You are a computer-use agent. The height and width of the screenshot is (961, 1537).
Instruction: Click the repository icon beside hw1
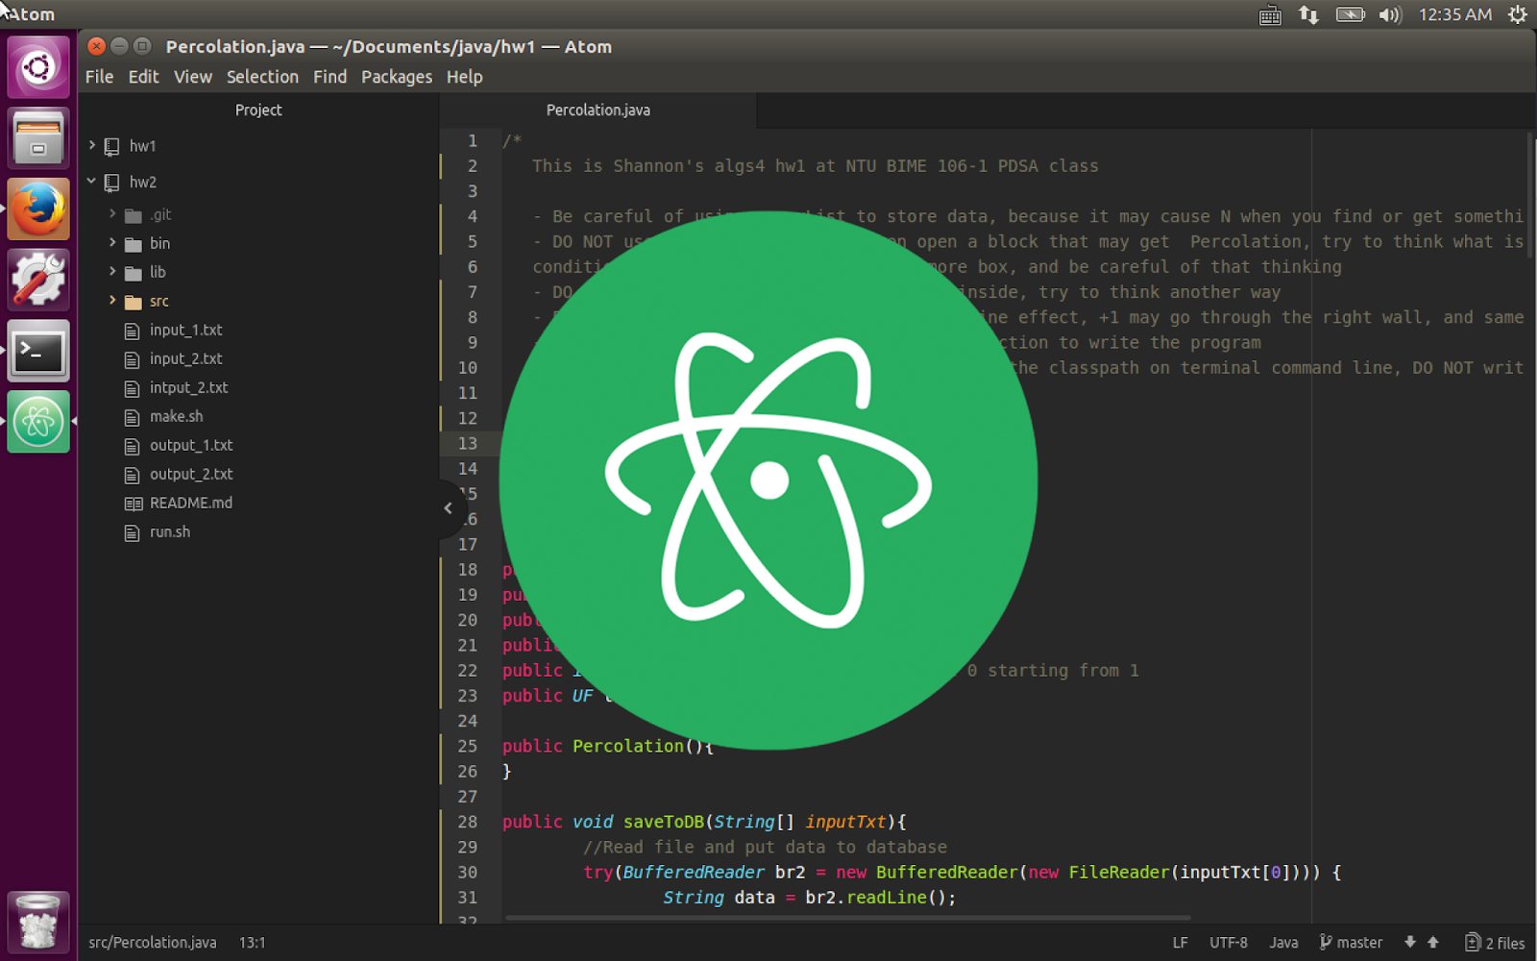pos(112,146)
